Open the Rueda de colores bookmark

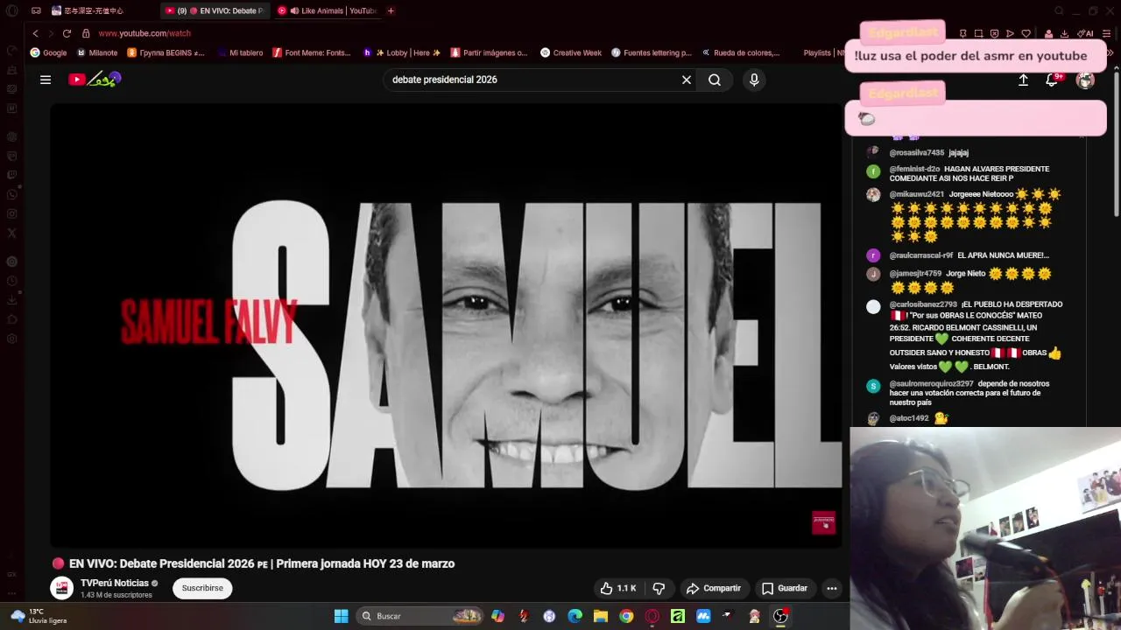(741, 52)
